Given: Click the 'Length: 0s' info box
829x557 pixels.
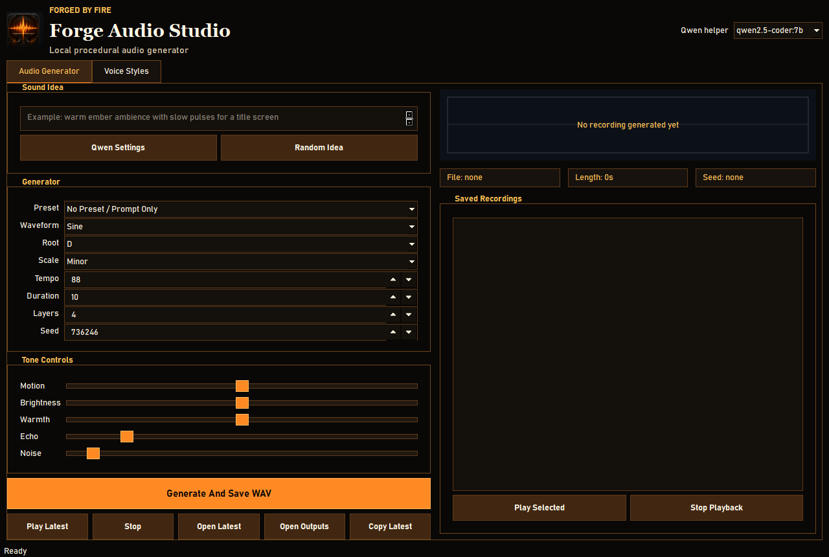Looking at the screenshot, I should (x=628, y=177).
